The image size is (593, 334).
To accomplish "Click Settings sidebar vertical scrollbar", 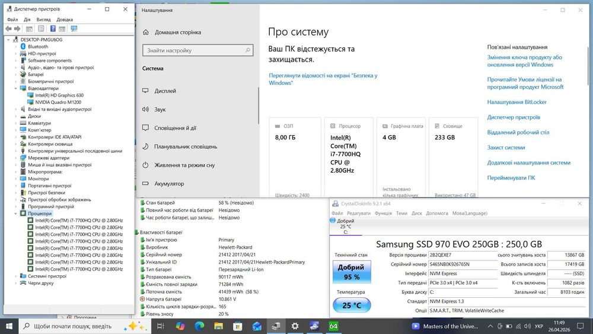I will click(x=259, y=106).
